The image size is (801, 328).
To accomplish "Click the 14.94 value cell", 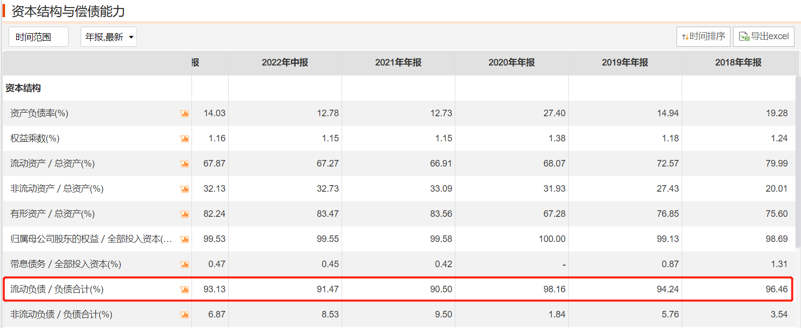I will tap(667, 113).
